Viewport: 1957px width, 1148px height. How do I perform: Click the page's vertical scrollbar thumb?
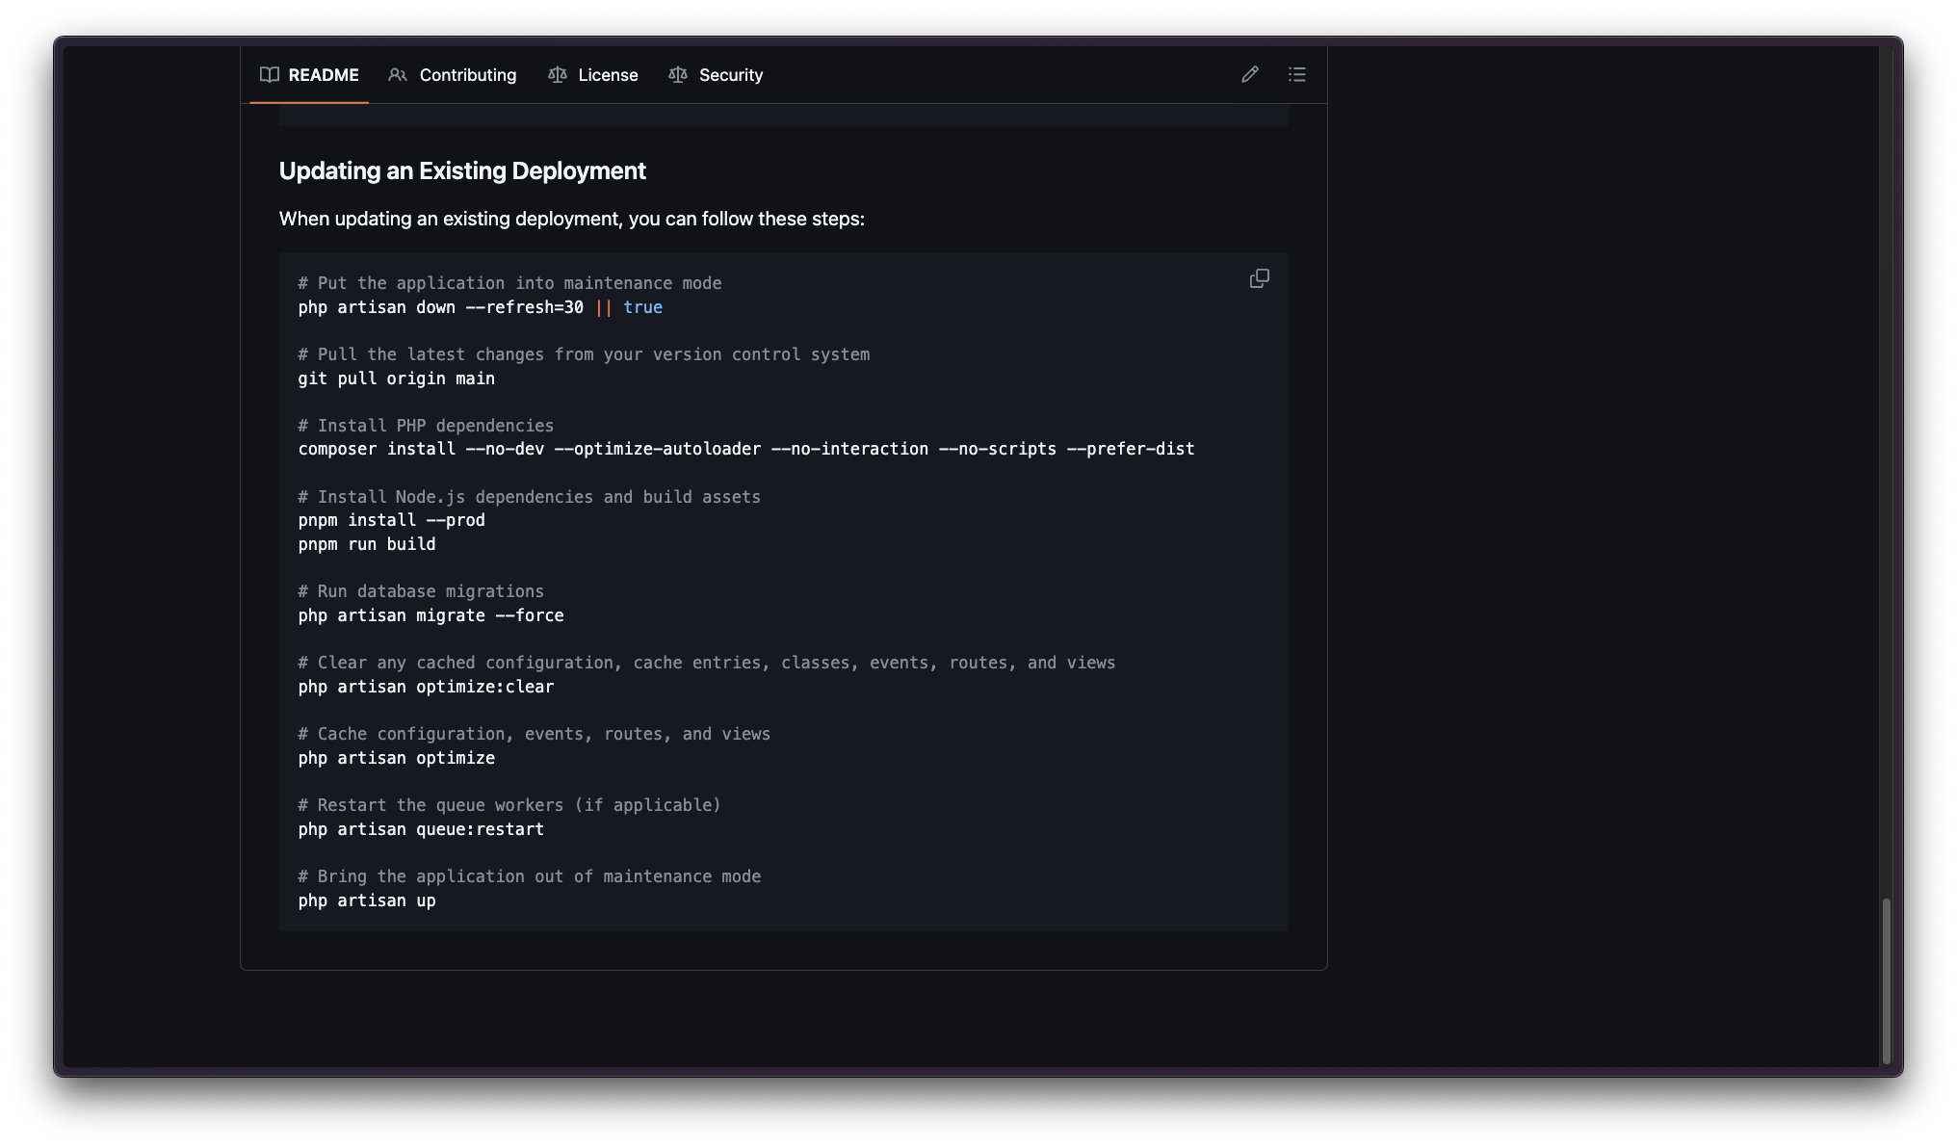(x=1887, y=979)
